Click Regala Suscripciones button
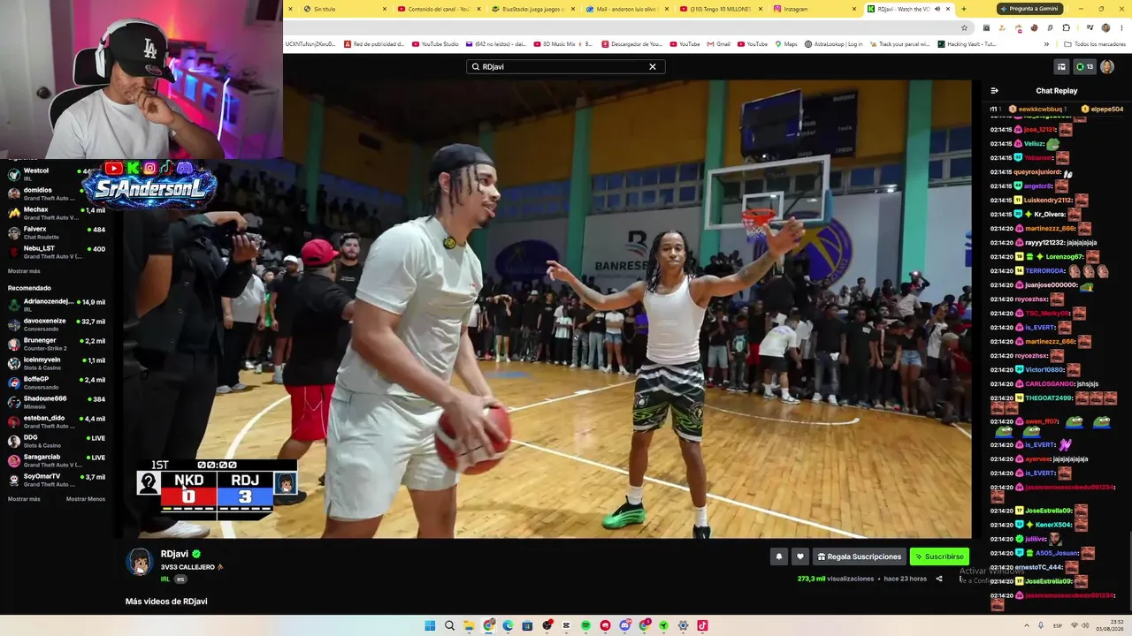Screen dimensions: 1132x636 coord(860,556)
